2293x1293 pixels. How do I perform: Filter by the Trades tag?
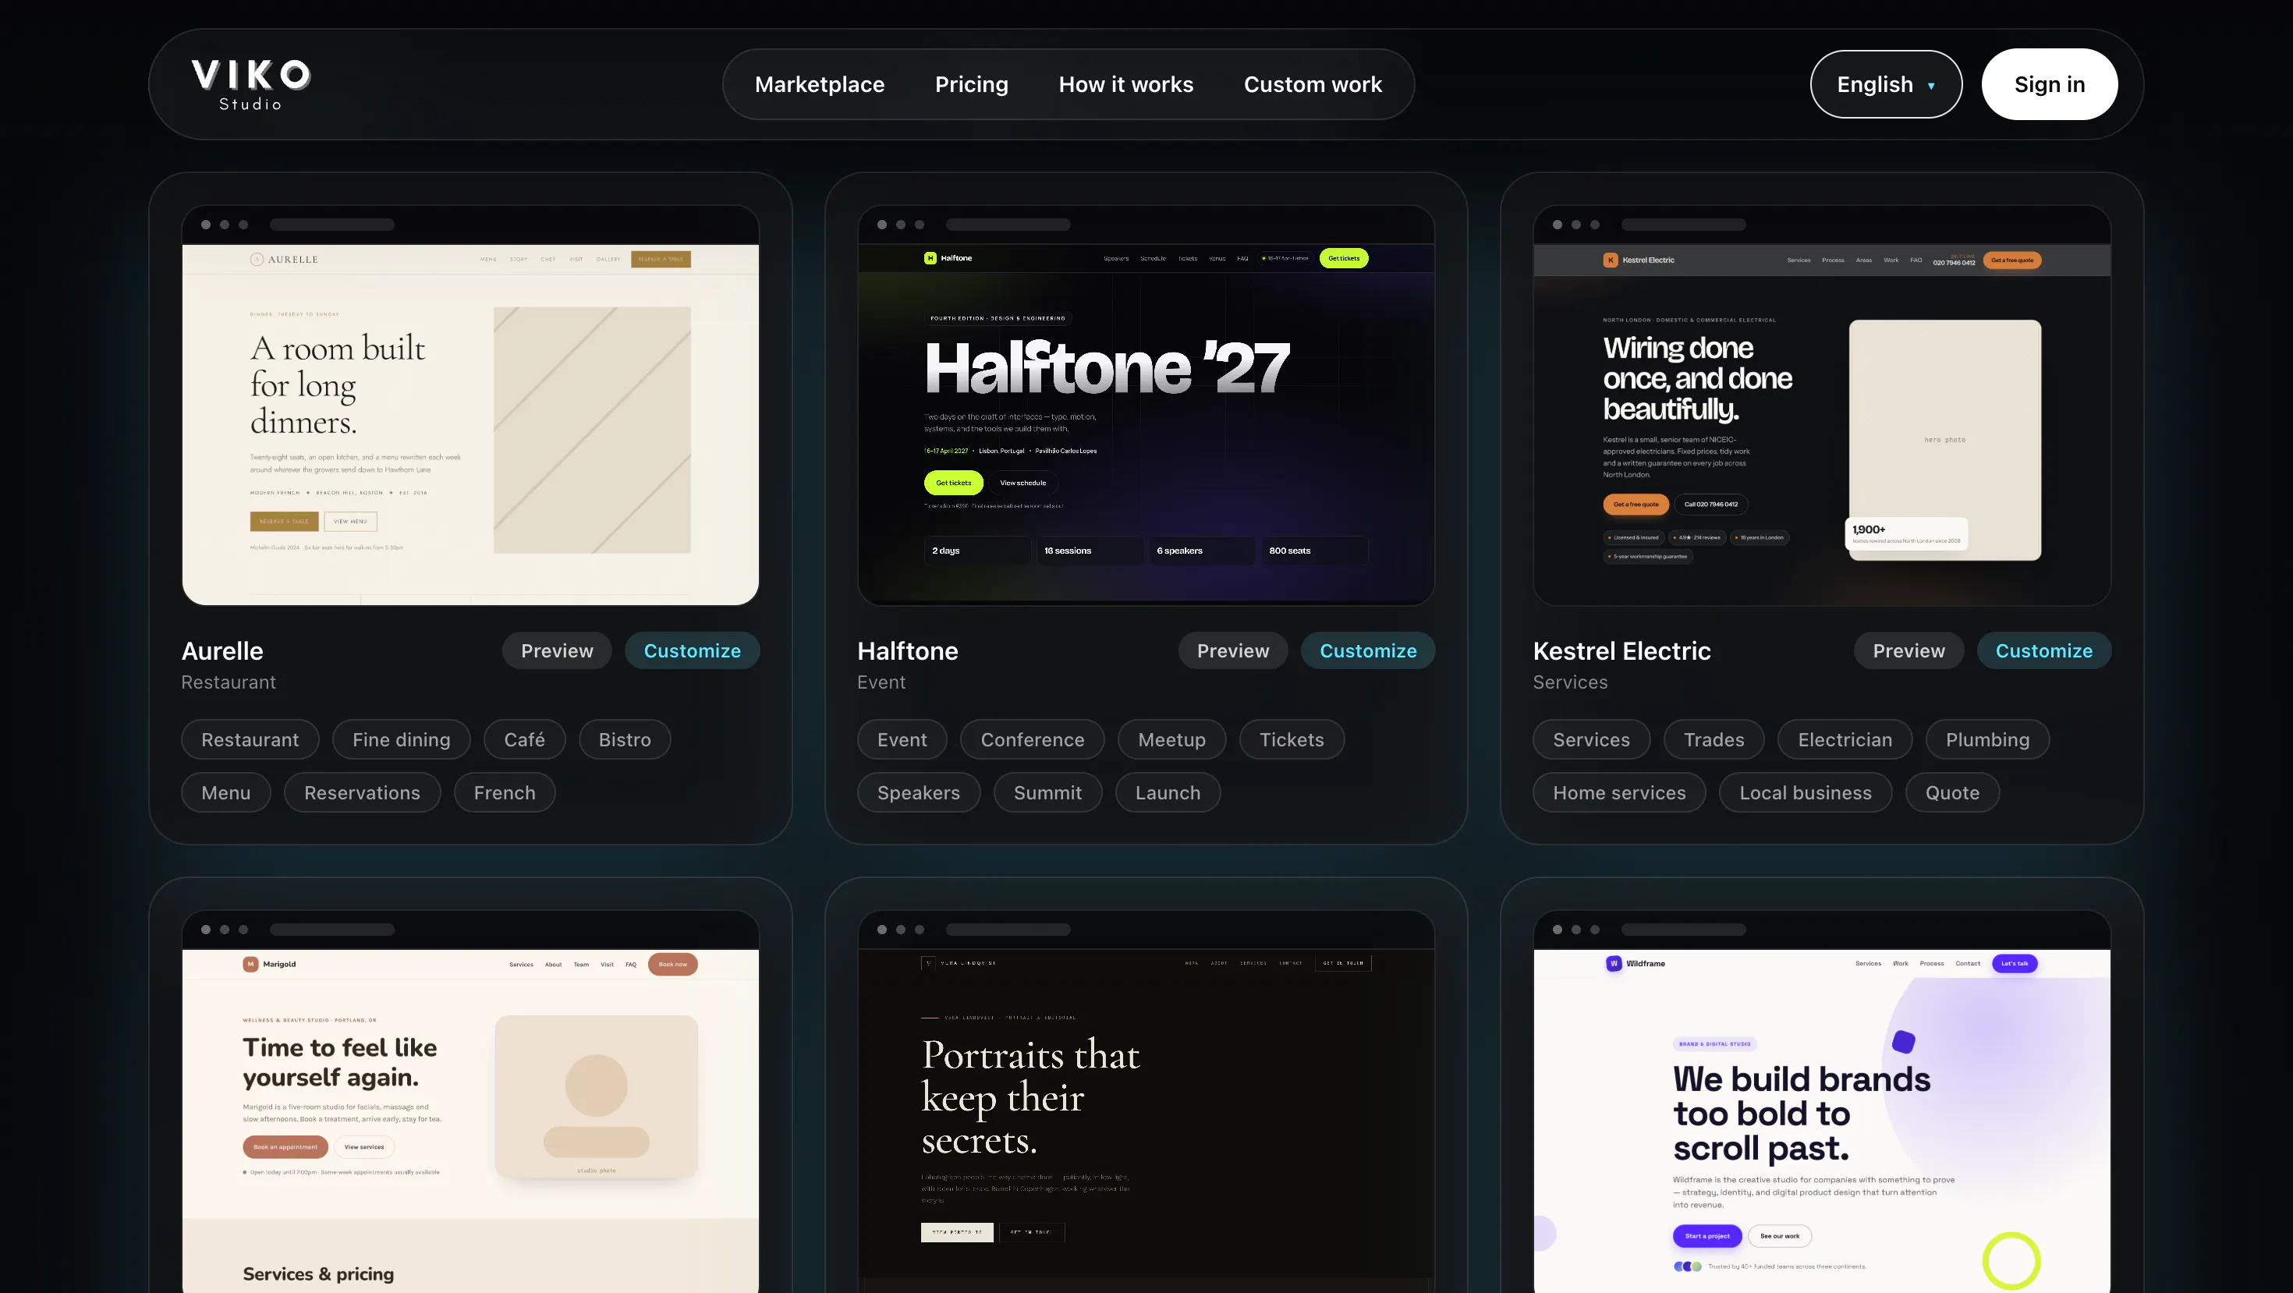point(1714,739)
